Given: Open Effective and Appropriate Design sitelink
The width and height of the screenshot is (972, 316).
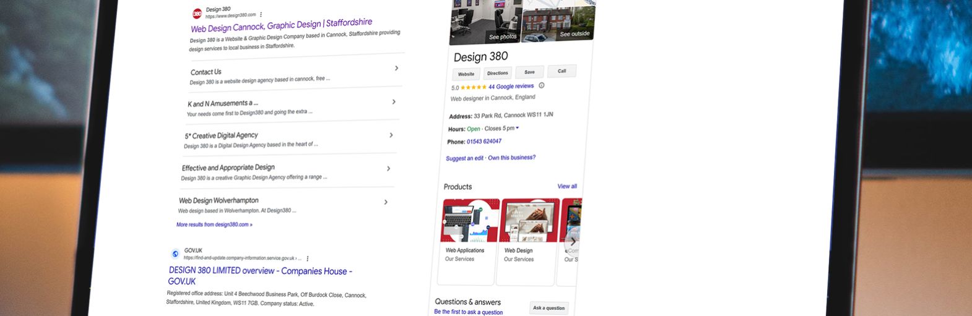Looking at the screenshot, I should 228,168.
